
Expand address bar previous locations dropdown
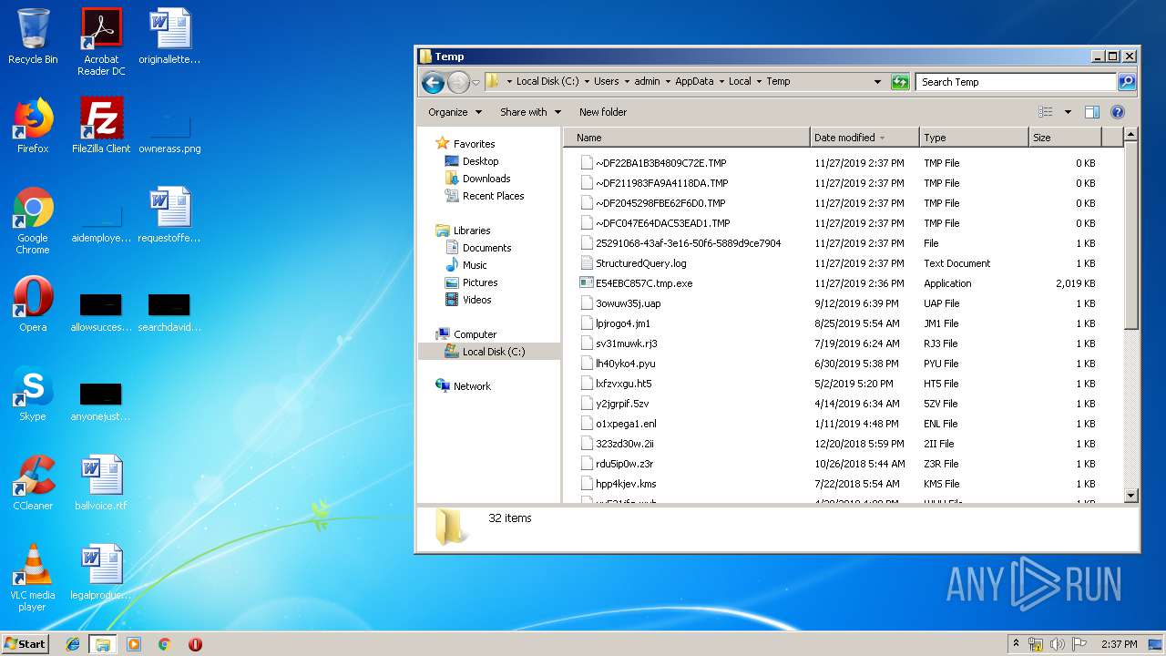[877, 82]
